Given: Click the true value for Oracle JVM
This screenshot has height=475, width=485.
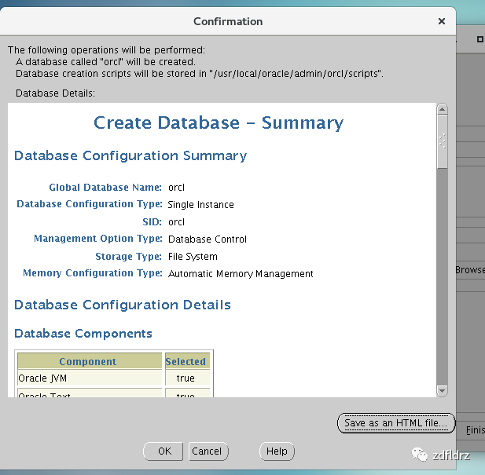Looking at the screenshot, I should 186,378.
